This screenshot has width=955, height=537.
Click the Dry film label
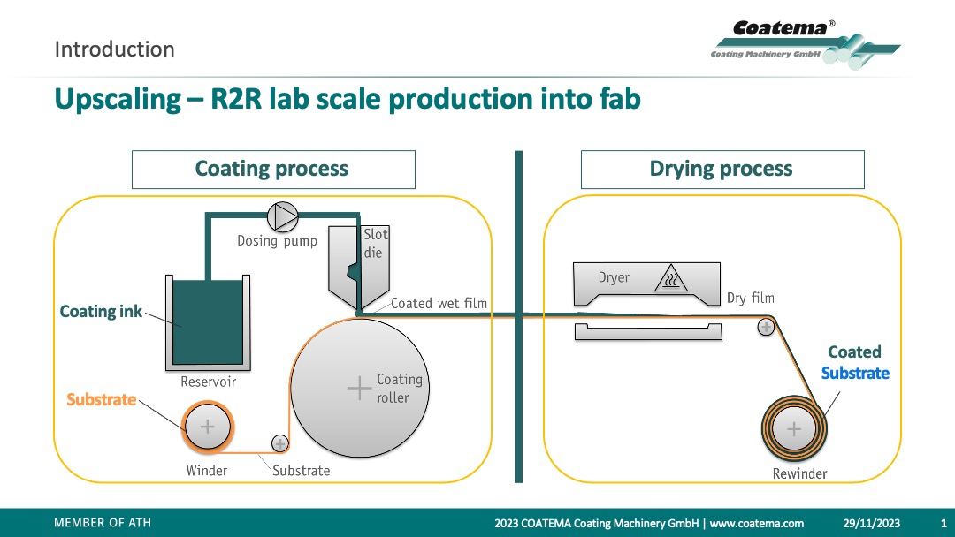point(751,298)
